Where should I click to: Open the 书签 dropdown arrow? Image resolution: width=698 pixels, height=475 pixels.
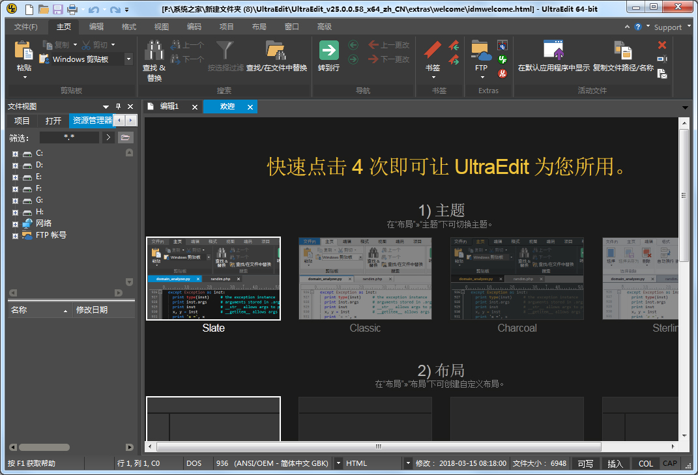[x=433, y=78]
